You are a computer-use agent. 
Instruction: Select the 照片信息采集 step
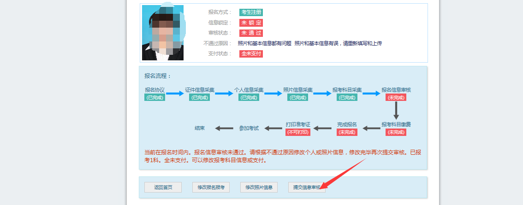(298, 90)
